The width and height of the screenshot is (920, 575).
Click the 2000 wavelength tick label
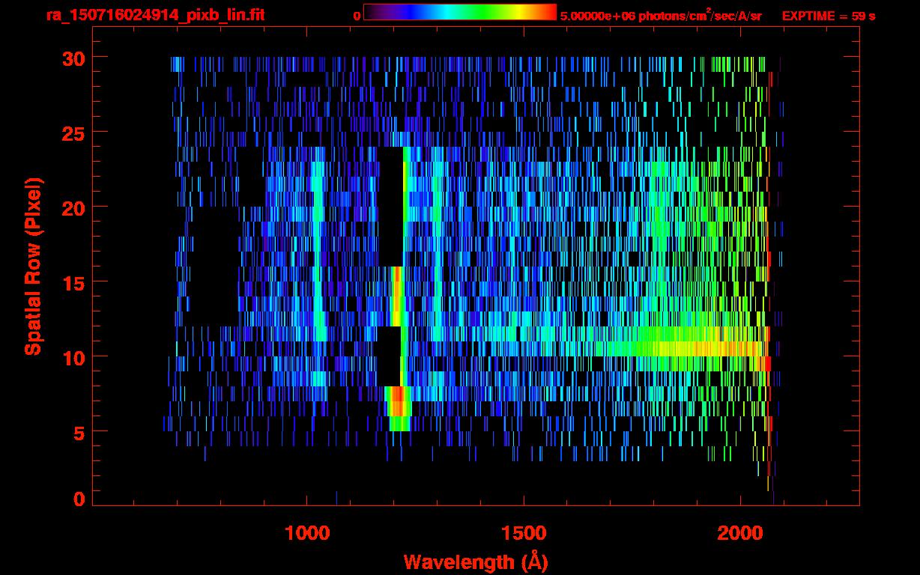(x=739, y=533)
